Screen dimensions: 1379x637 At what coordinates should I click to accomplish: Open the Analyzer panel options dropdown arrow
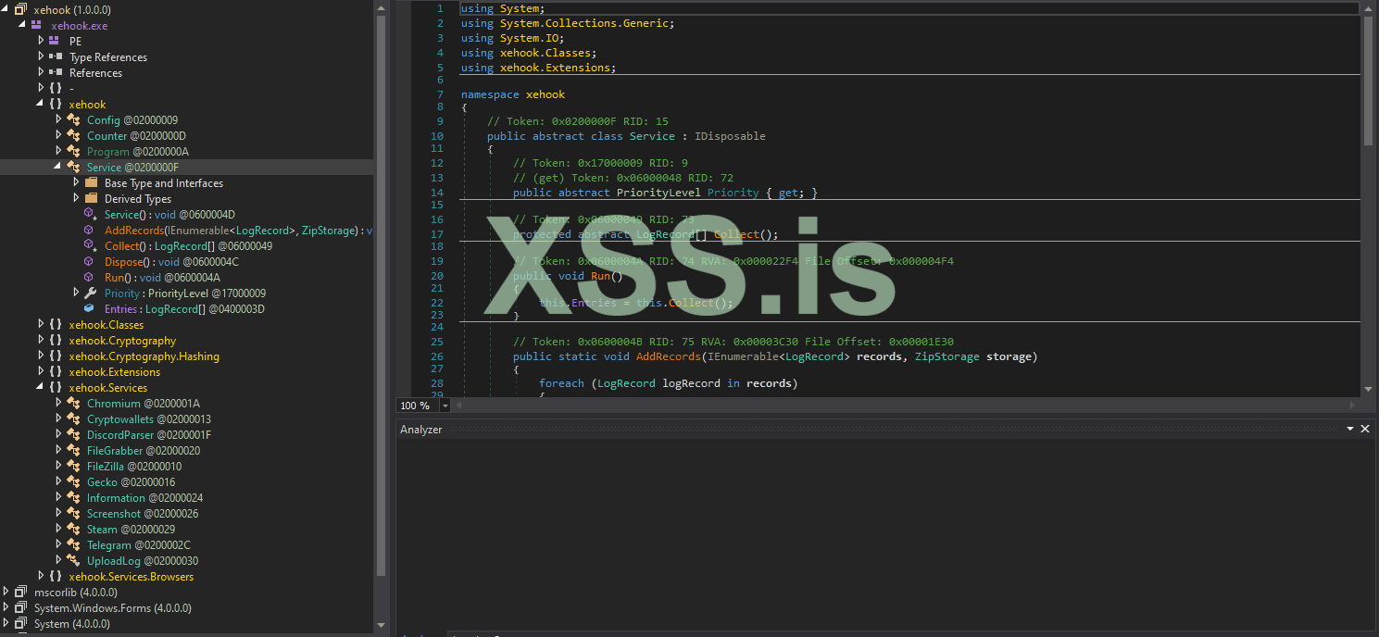tap(1350, 430)
